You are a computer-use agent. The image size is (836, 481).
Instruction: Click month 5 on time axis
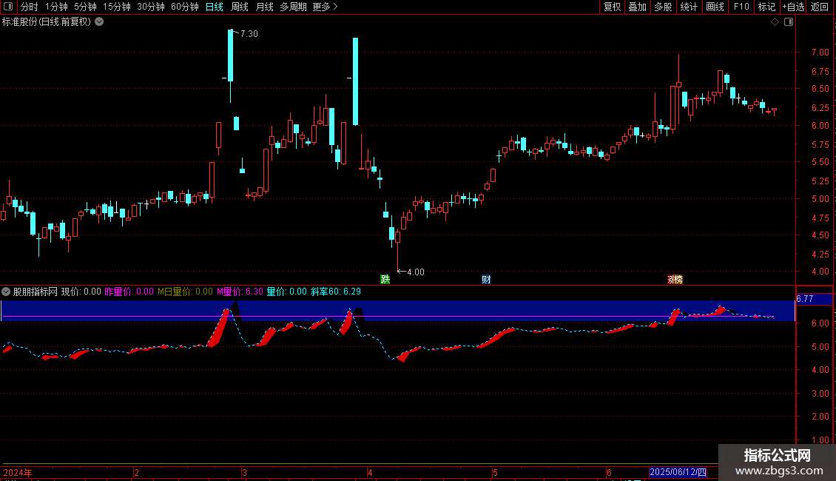tap(495, 472)
